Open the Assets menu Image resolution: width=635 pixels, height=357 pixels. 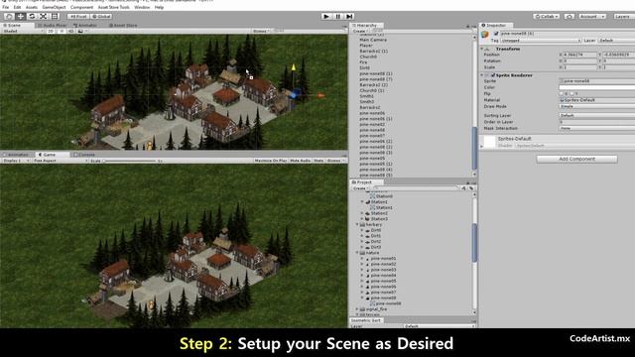click(x=32, y=7)
